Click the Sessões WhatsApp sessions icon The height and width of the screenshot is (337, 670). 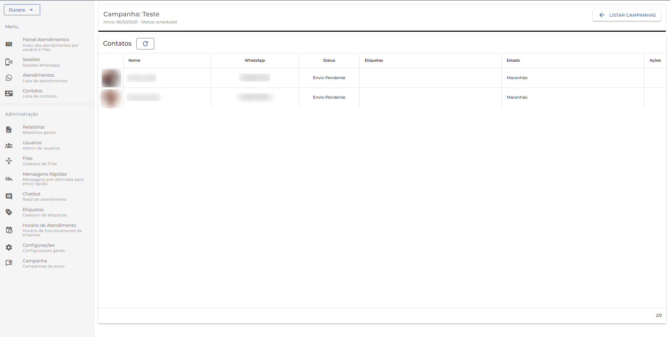9,62
